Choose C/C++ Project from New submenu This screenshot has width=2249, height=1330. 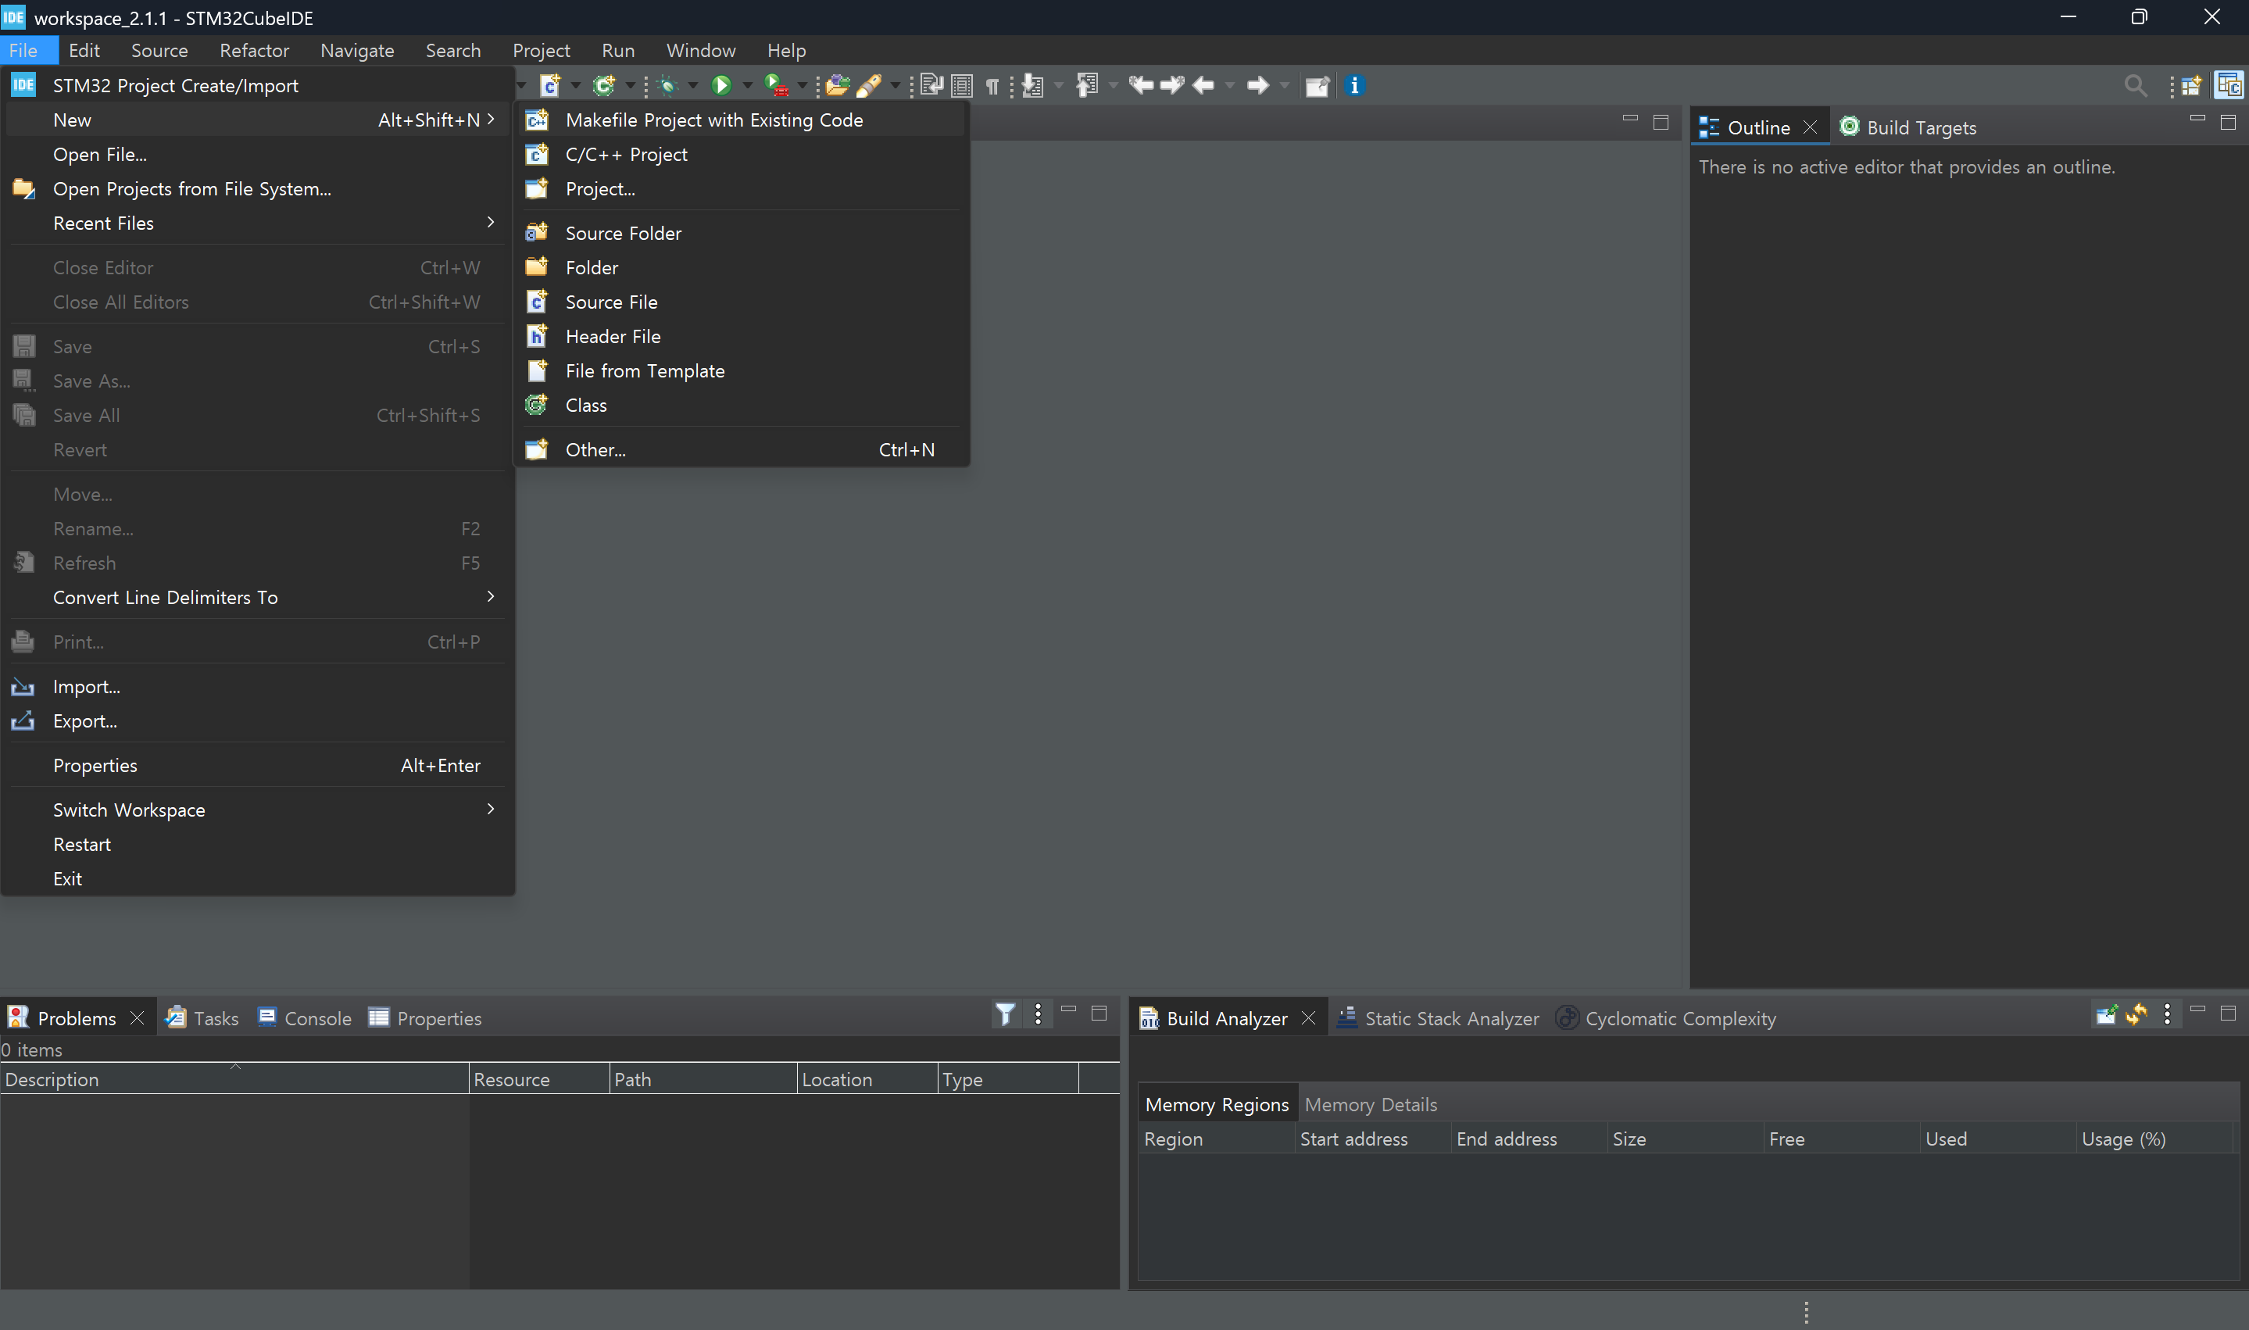point(741,154)
